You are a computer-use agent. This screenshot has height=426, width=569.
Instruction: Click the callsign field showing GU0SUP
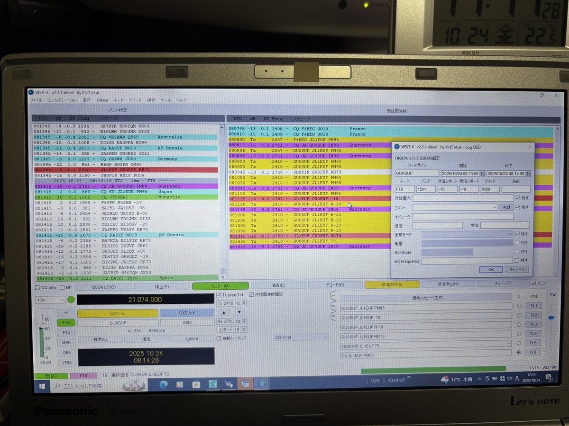tap(417, 172)
